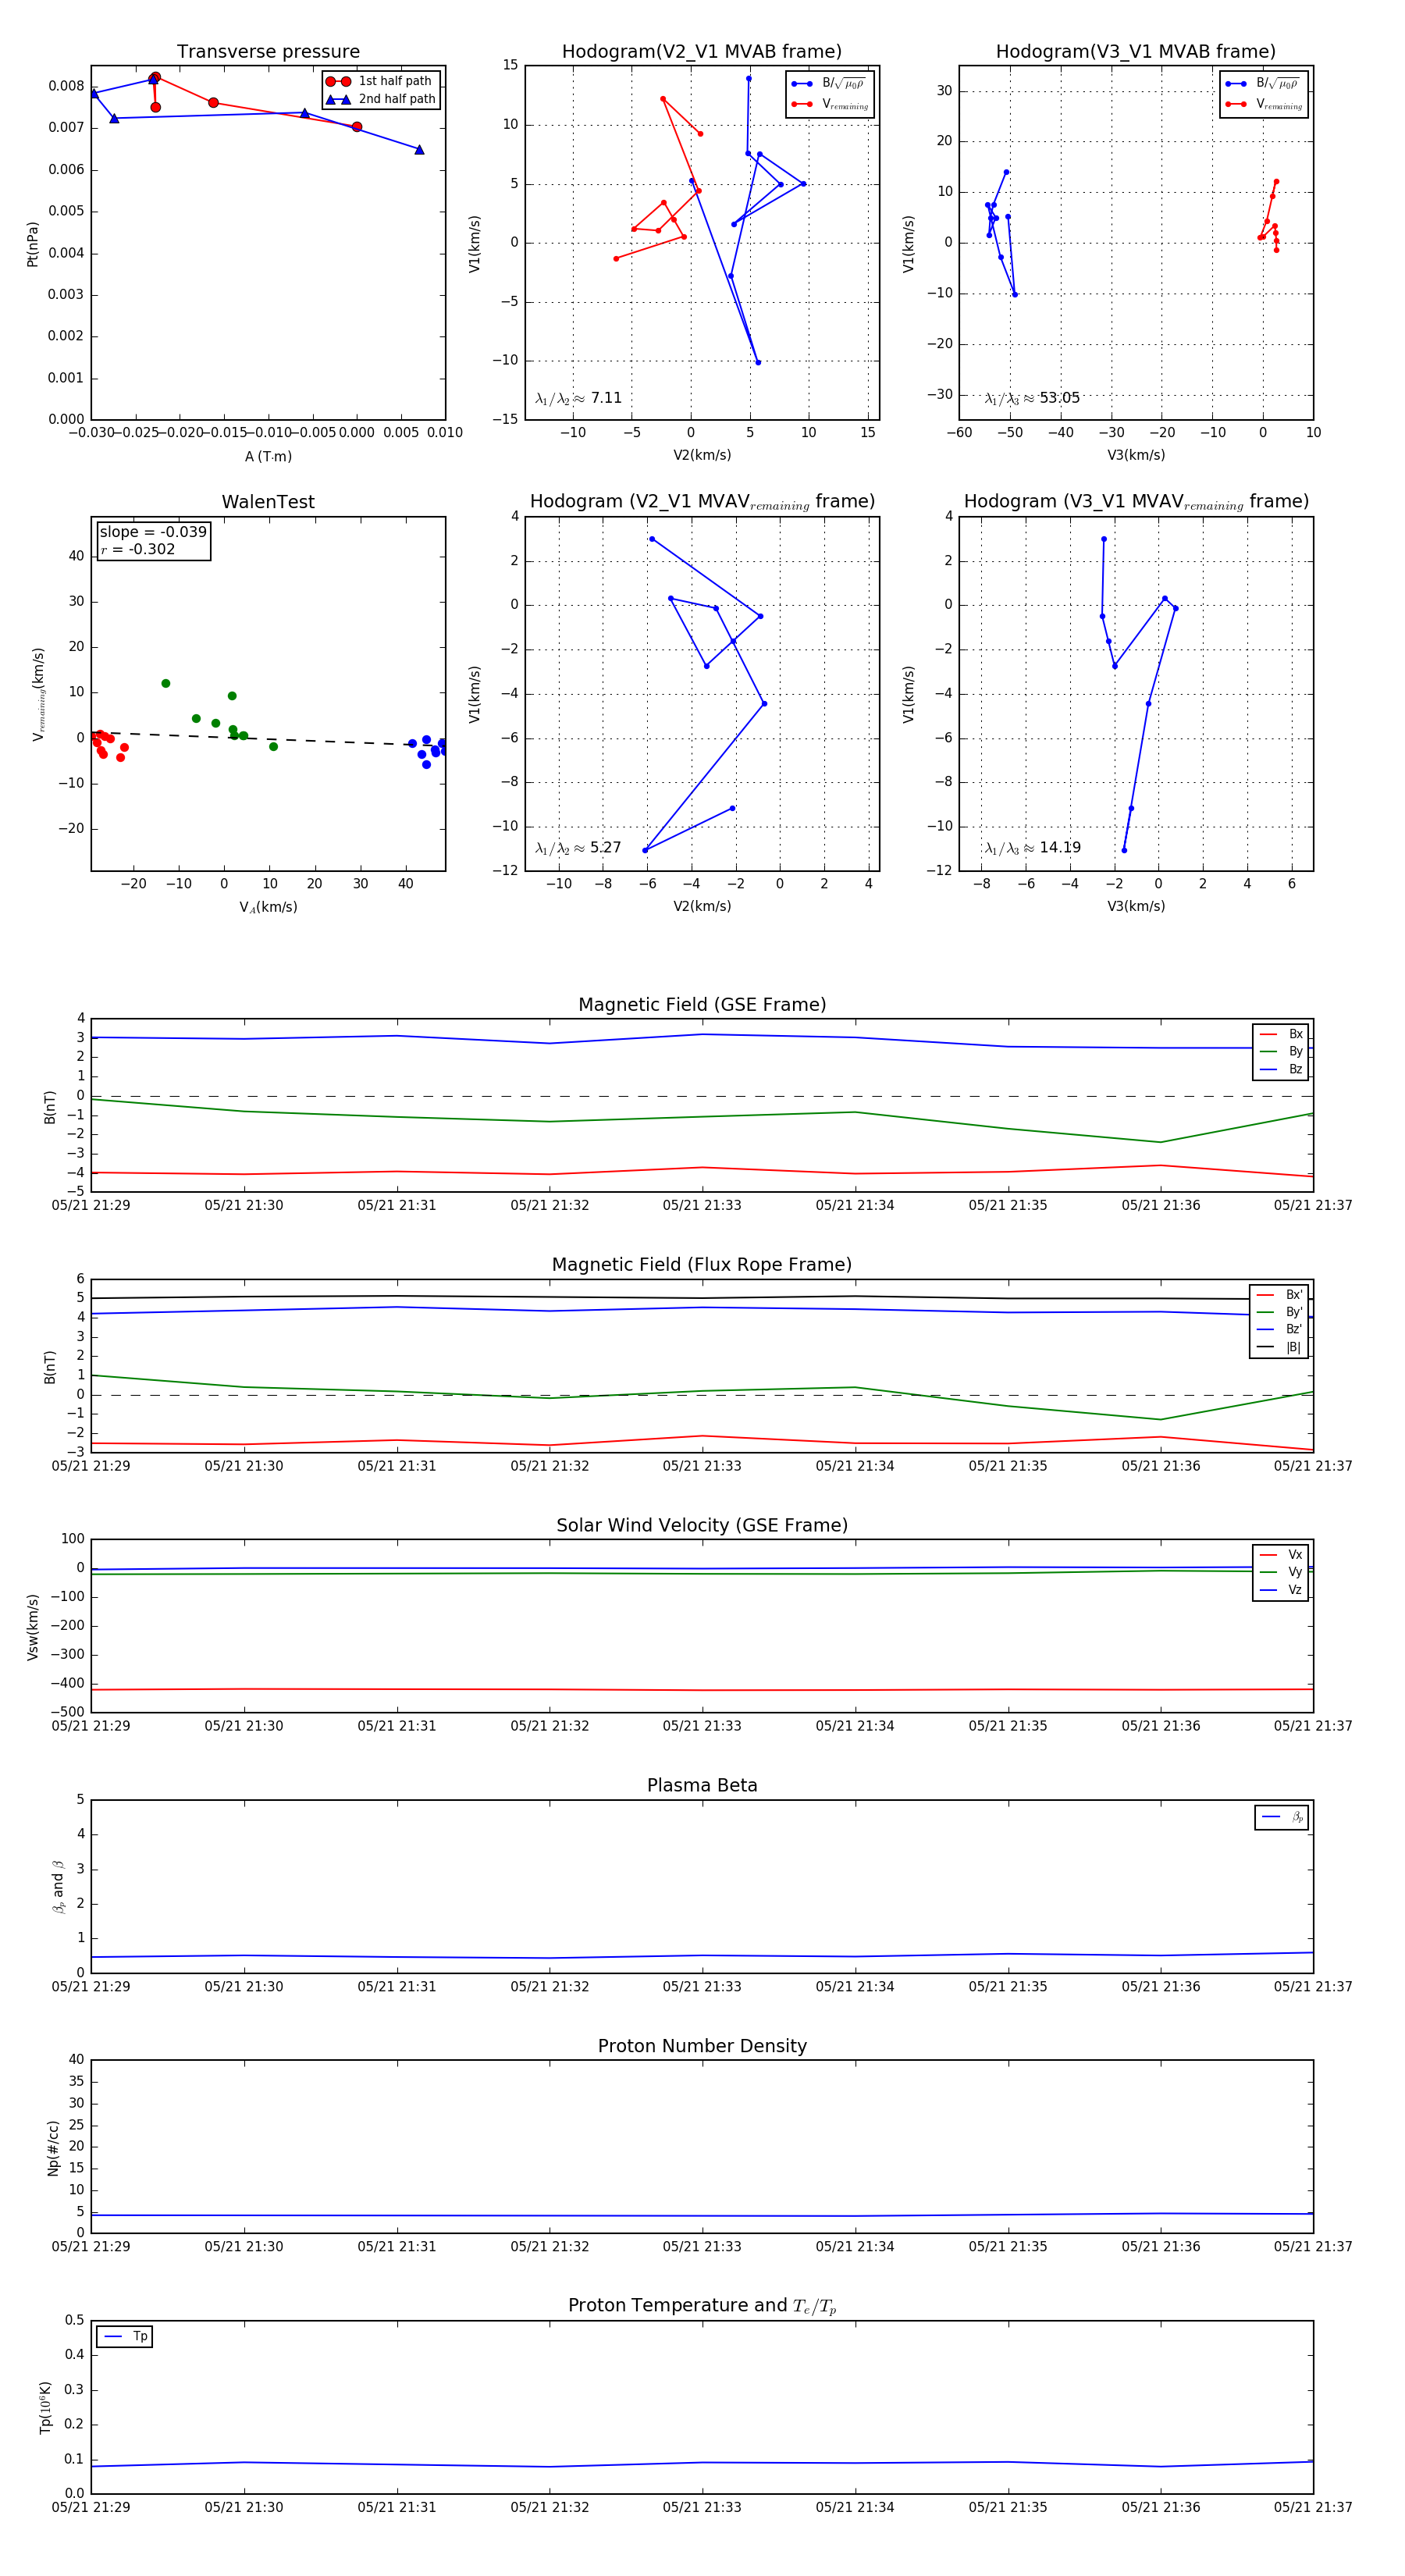Image resolution: width=1405 pixels, height=2576 pixels.
Task: Select the "Bx'" legend entry
Action: 1279,1294
